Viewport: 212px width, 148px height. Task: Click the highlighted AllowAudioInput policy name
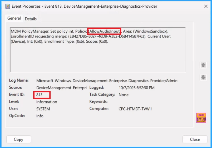[x=104, y=31]
